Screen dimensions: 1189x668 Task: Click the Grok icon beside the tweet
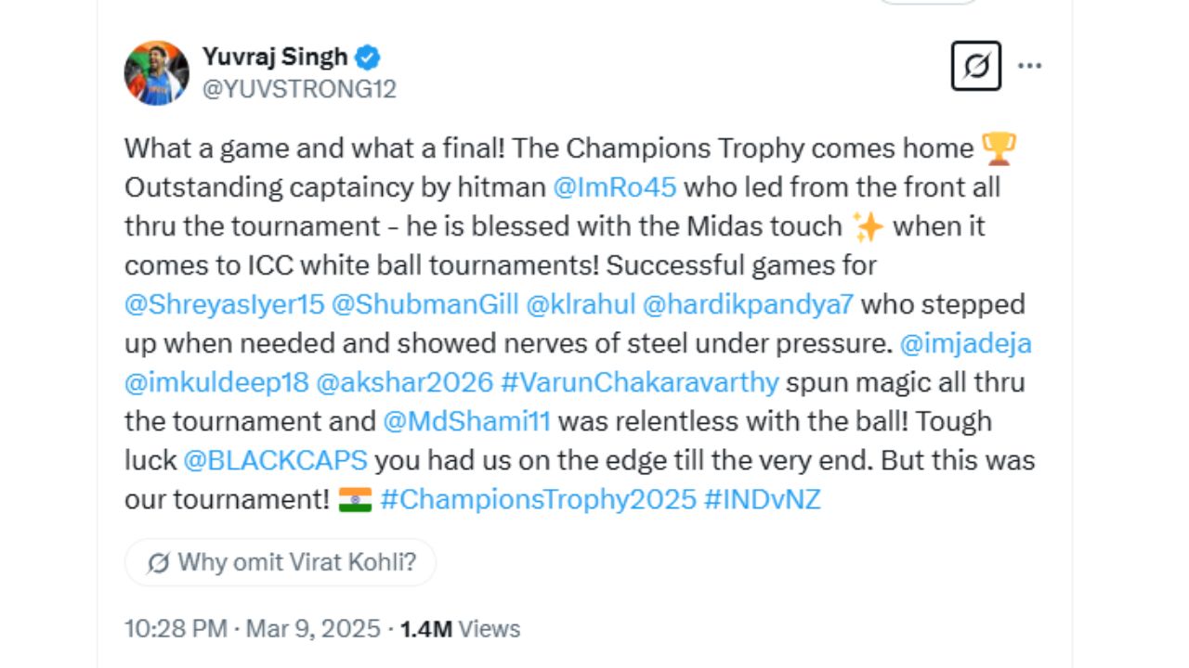point(975,66)
